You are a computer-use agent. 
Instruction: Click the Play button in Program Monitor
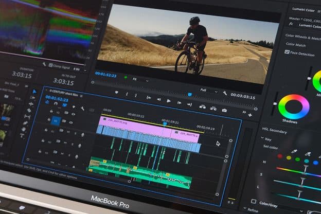tap(169, 101)
